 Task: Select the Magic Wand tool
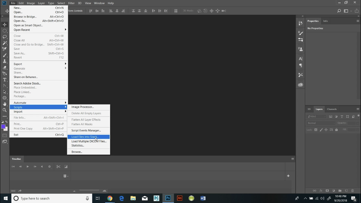click(x=5, y=43)
